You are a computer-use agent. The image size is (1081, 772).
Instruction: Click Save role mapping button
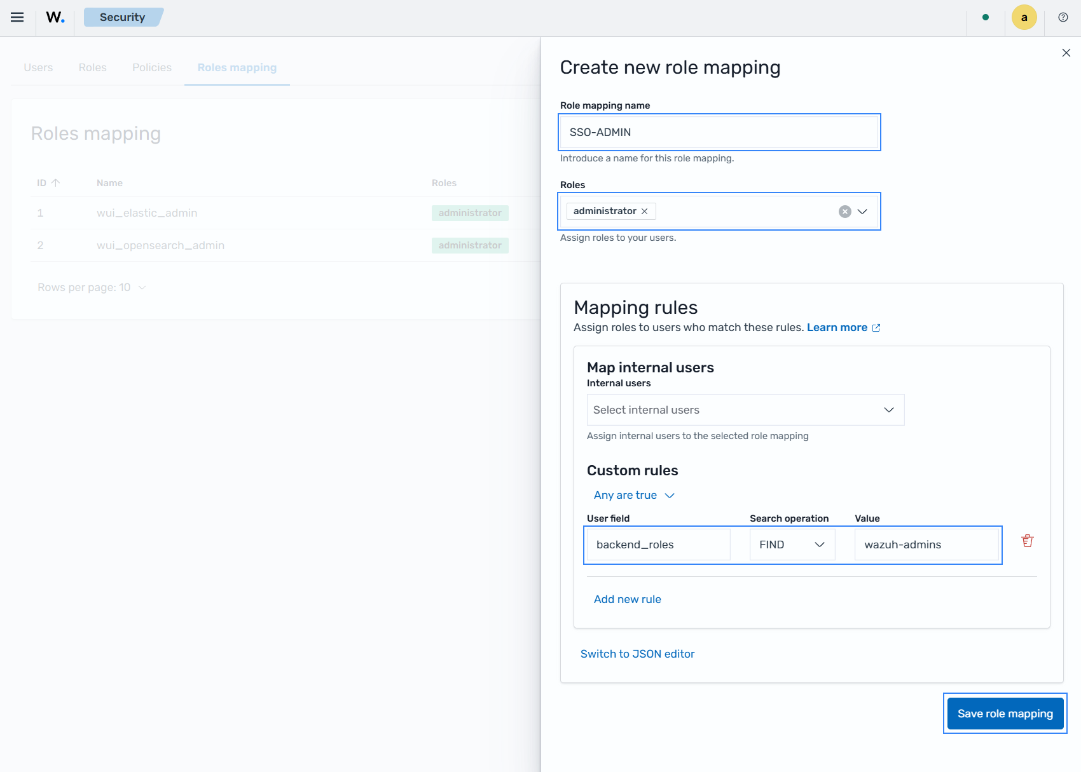(1005, 714)
